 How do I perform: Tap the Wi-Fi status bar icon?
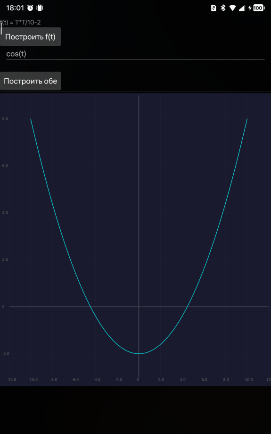click(x=232, y=8)
